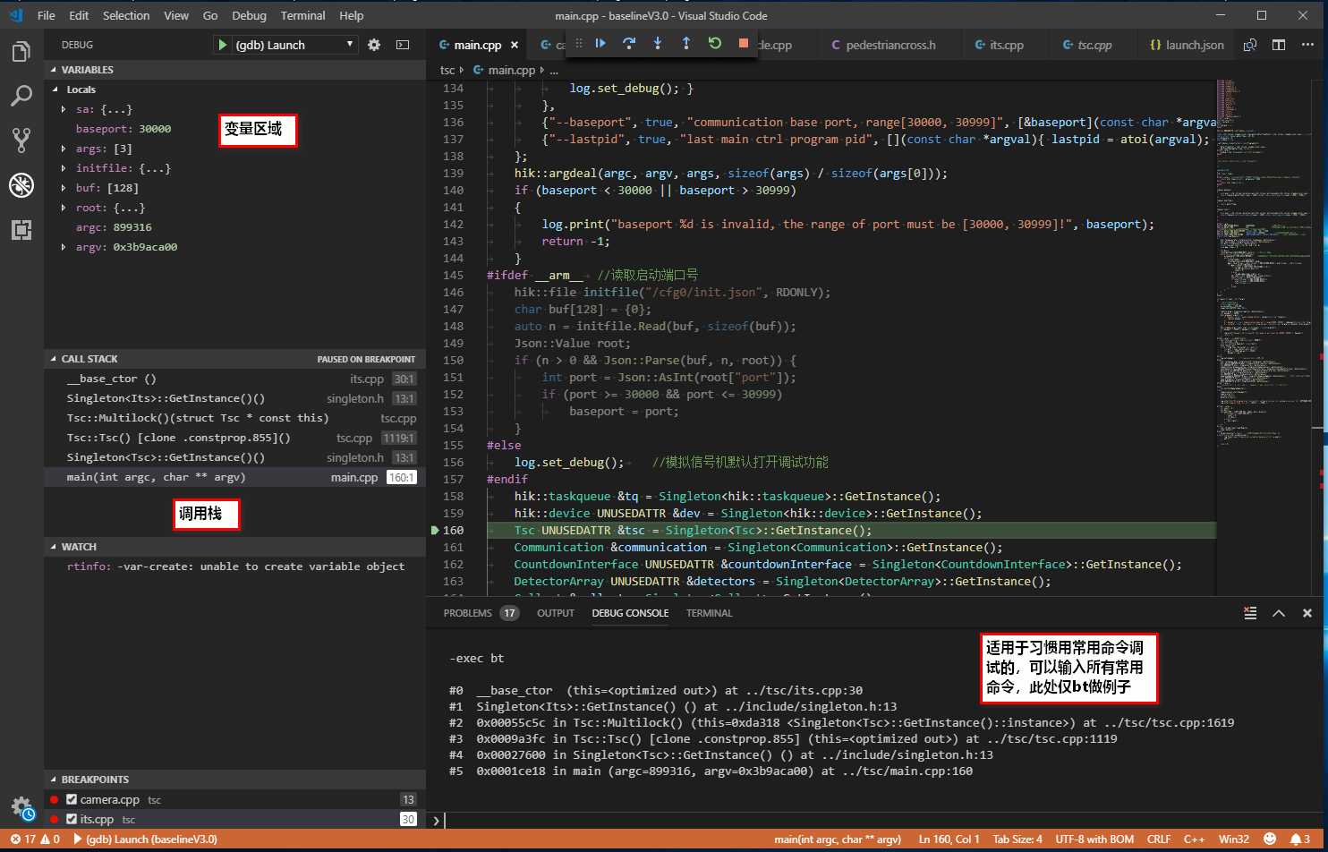This screenshot has width=1328, height=852.
Task: Collapse the Locals scope
Action: (55, 89)
